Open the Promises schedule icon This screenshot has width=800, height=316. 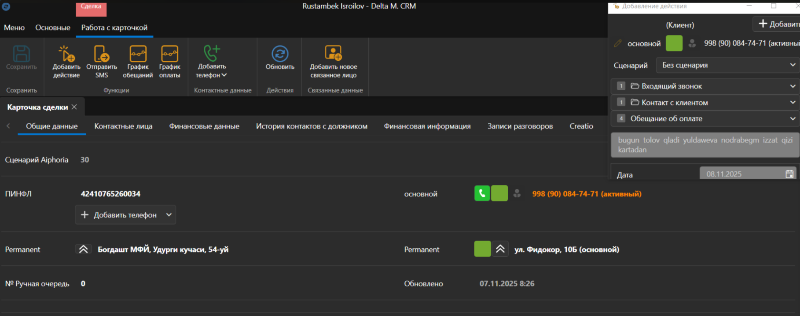[138, 54]
